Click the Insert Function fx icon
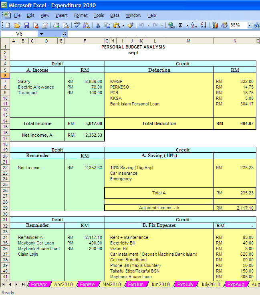The height and width of the screenshot is (295, 260). (x=64, y=34)
